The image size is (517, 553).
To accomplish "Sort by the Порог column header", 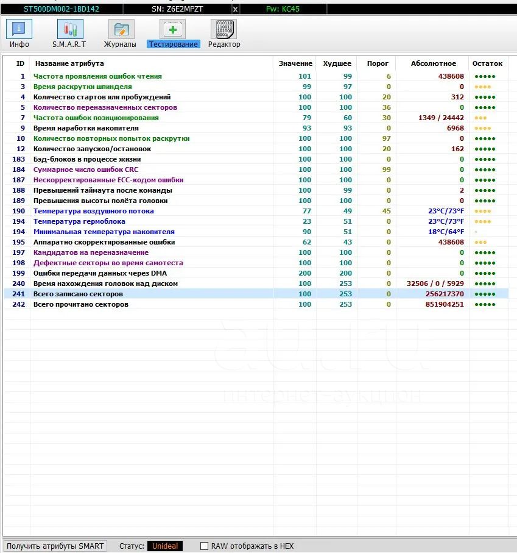I will coord(377,63).
